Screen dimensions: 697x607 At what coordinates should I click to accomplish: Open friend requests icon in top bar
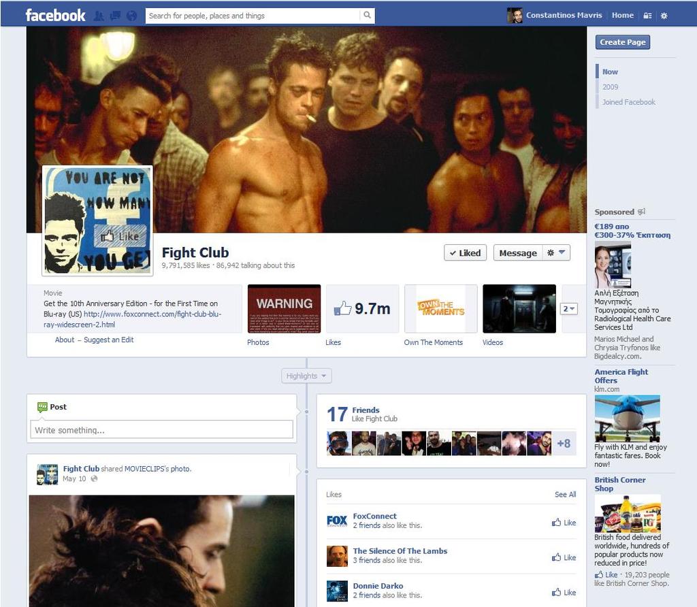(99, 16)
